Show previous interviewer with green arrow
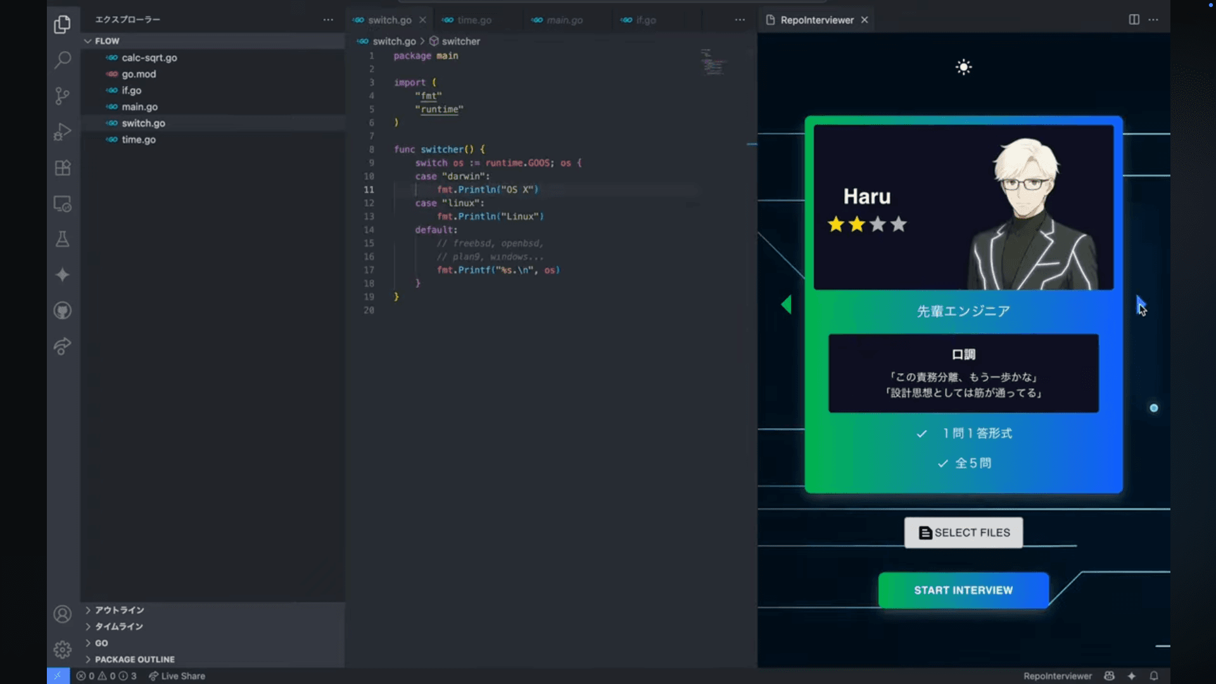Image resolution: width=1216 pixels, height=684 pixels. point(787,305)
